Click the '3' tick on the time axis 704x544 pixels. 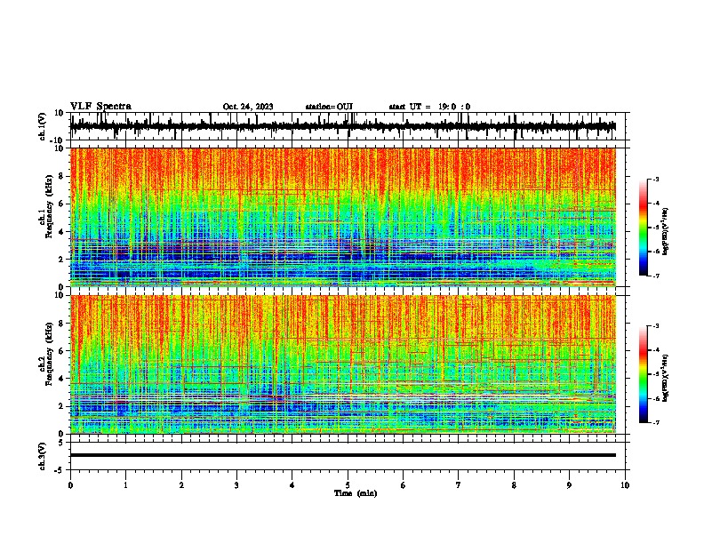tap(236, 485)
